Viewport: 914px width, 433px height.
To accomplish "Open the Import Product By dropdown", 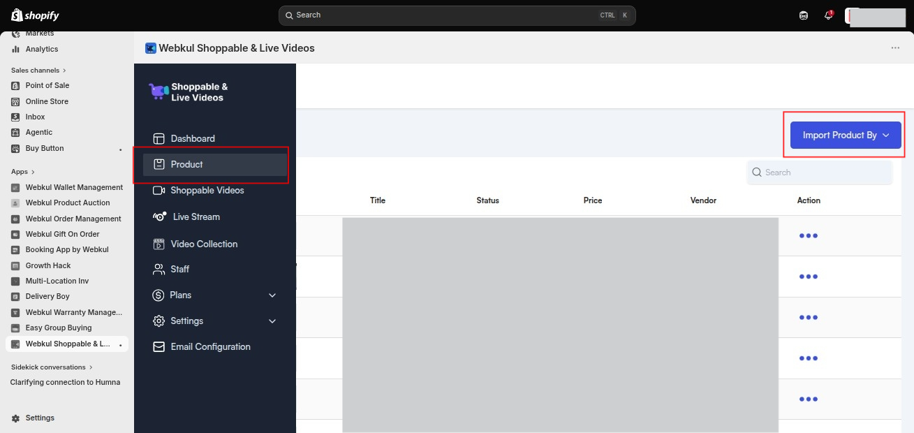I will pyautogui.click(x=846, y=135).
